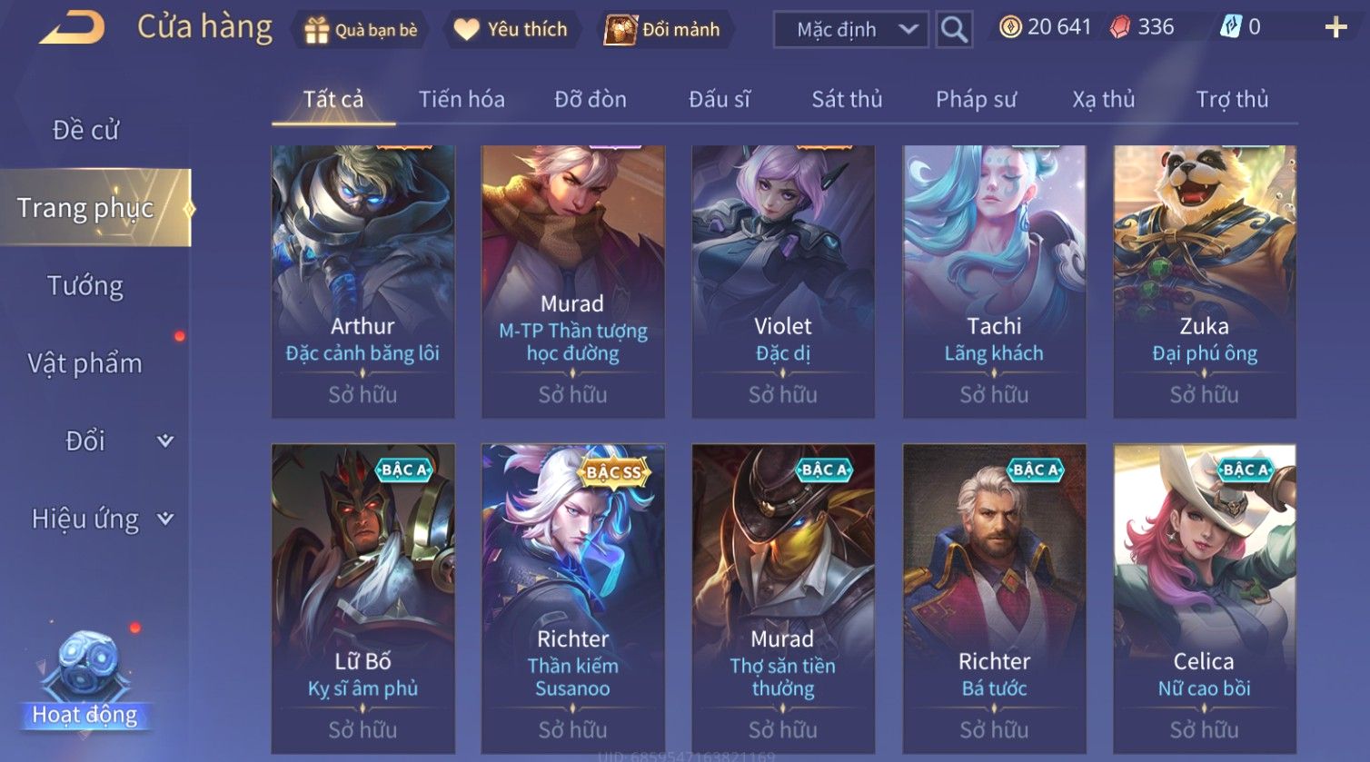
Task: Switch to the Sát thủ tab
Action: 847,99
